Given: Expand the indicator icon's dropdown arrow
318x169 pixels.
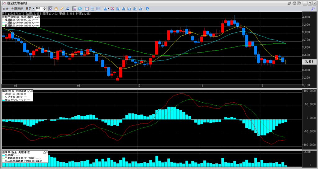Looking at the screenshot, I should point(108,9).
